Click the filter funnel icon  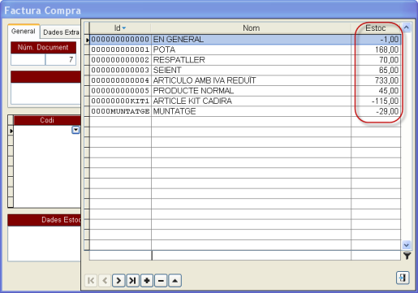click(407, 256)
